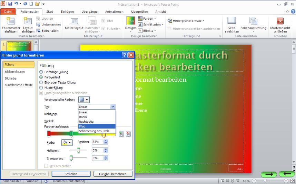The image size is (296, 184).
Task: Open the Masterlayout tool
Action: click(x=74, y=21)
